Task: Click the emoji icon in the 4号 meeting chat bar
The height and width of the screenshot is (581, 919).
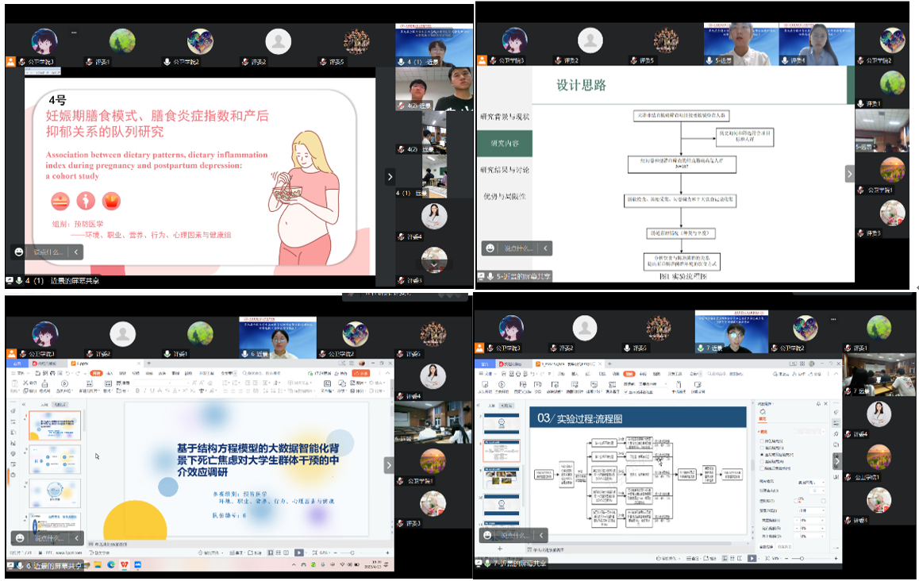Action: point(19,252)
